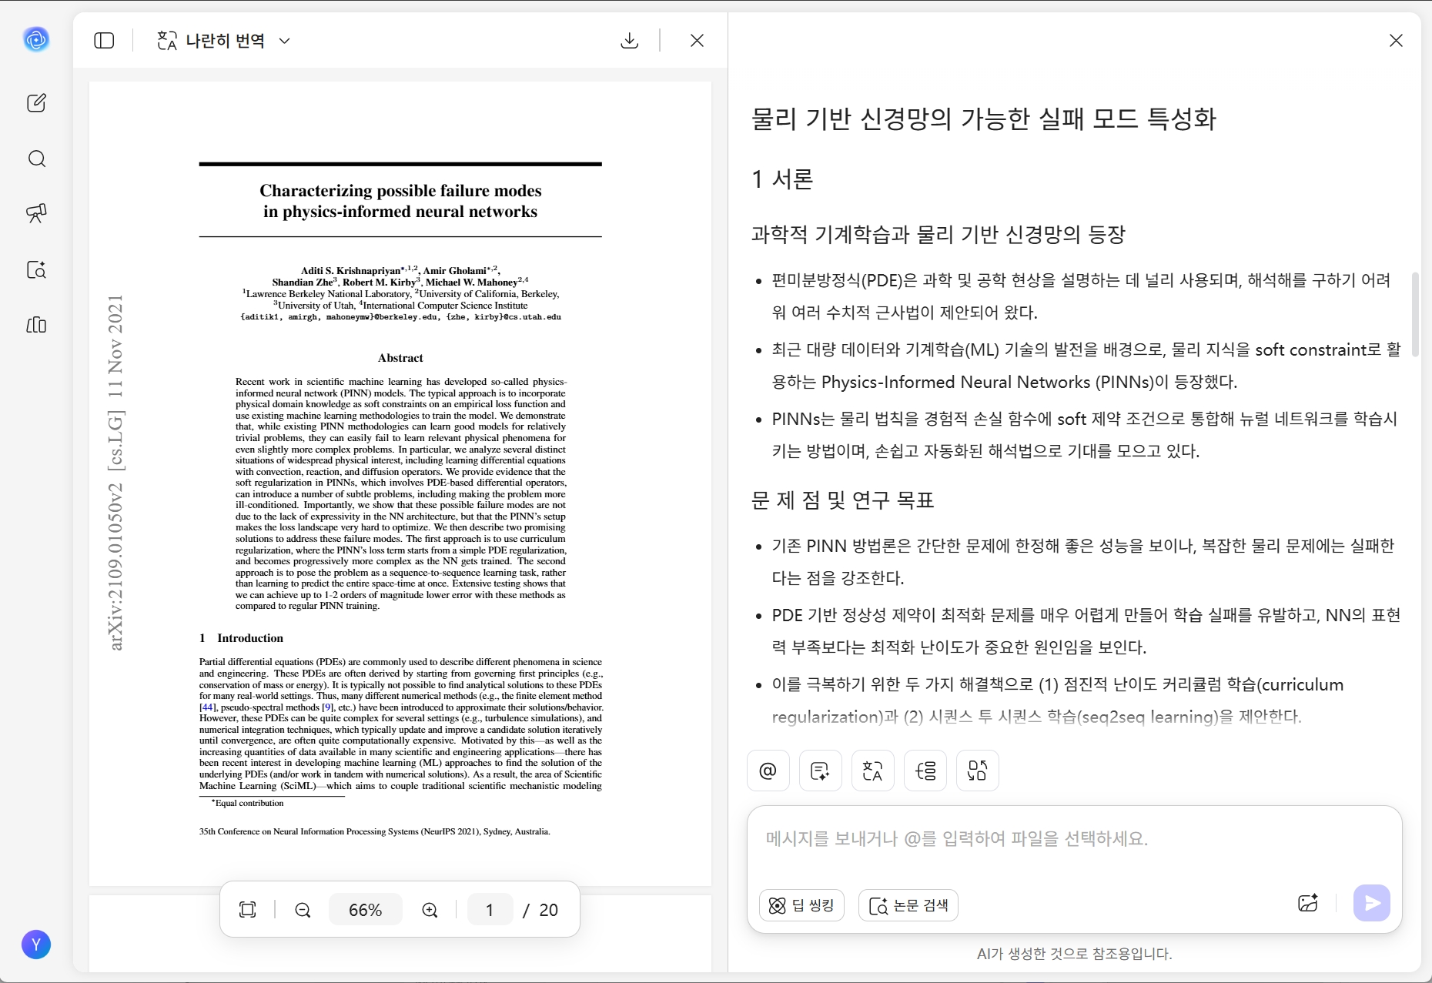Click the image upload icon in message box

[x=1308, y=903]
